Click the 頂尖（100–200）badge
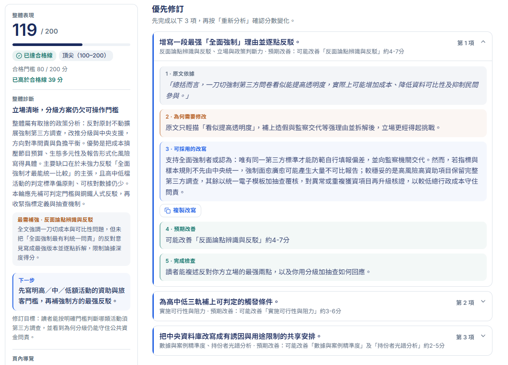The width and height of the screenshot is (508, 365). point(86,56)
